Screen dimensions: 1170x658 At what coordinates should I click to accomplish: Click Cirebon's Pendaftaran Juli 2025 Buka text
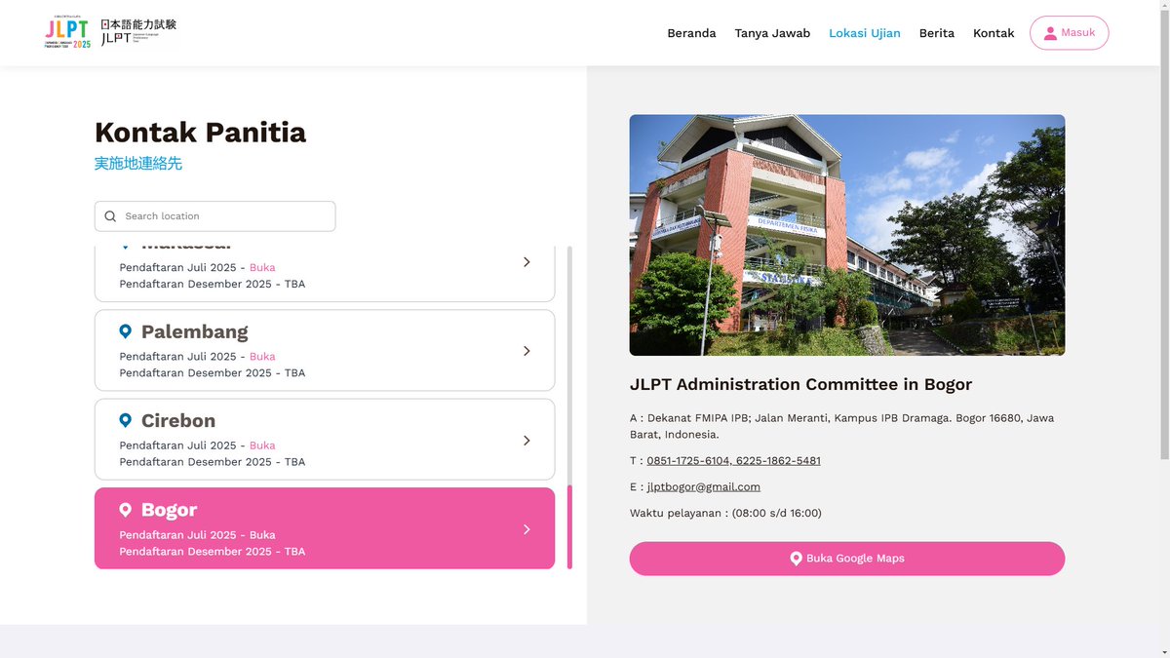(197, 445)
